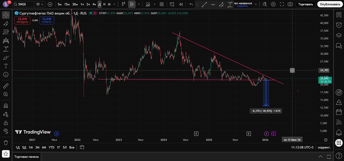
Task: Open favorites star toolbar button
Action: 6,154
